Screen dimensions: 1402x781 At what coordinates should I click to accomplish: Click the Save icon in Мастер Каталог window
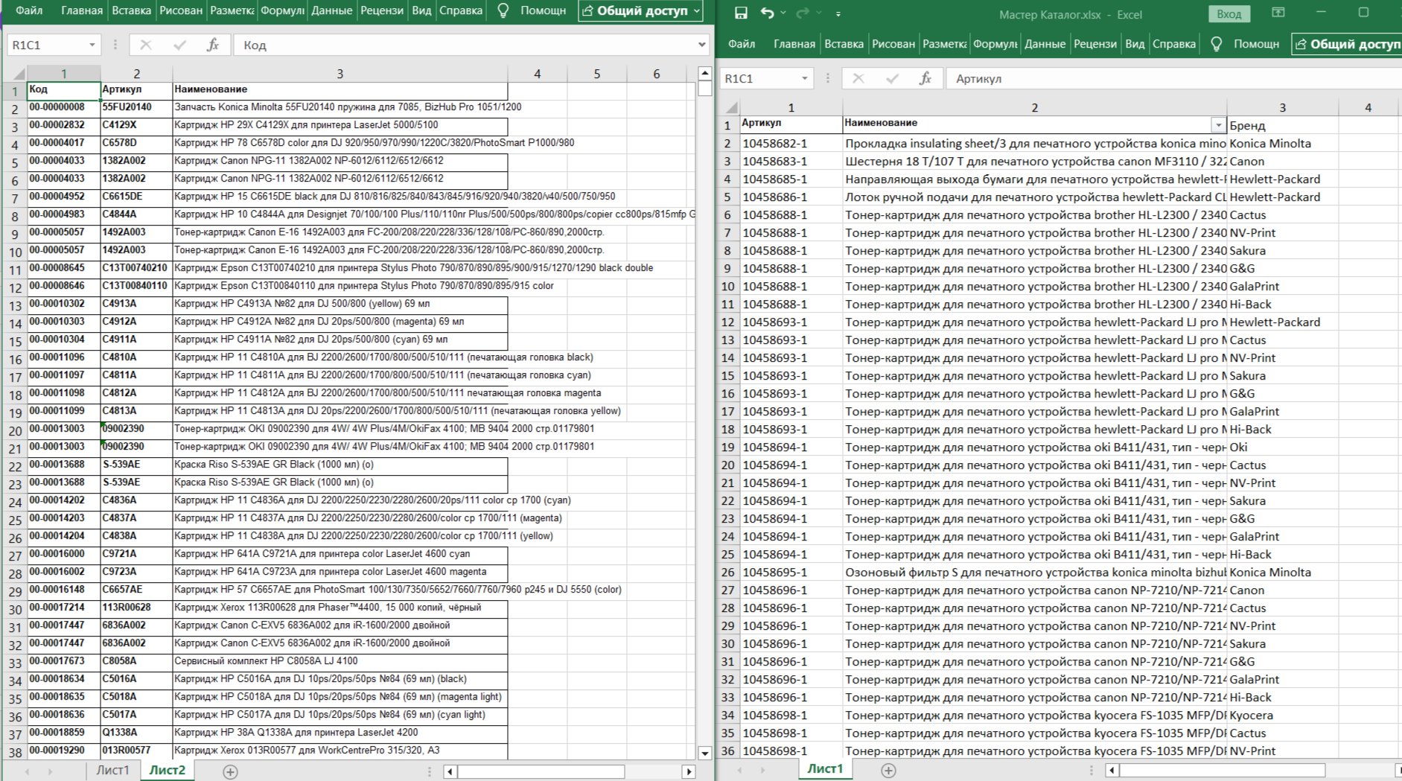point(740,13)
